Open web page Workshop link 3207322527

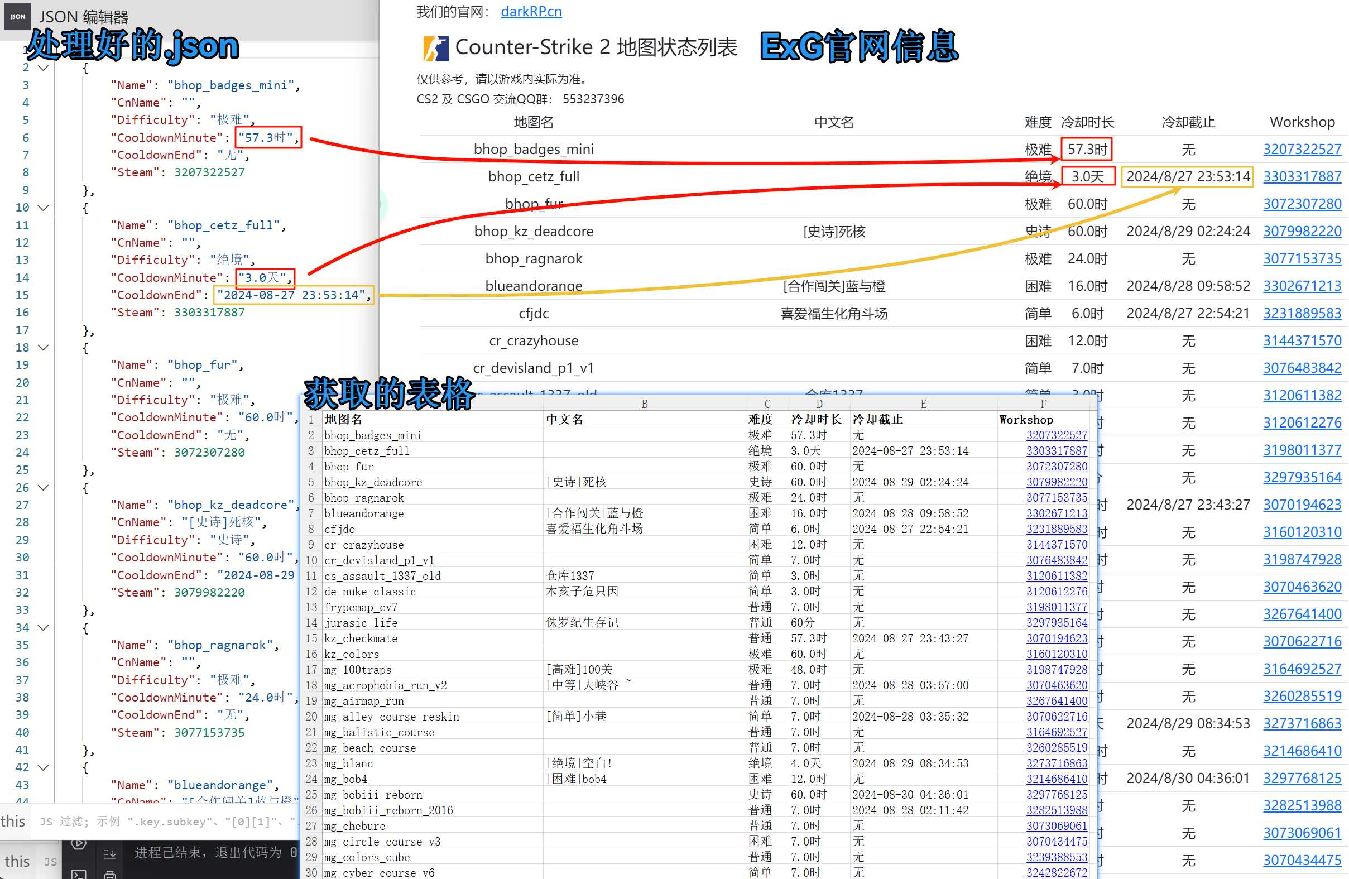click(1302, 149)
